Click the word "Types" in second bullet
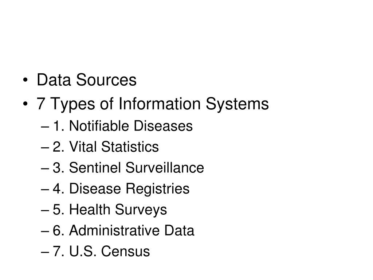Viewport: 373px width, 280px height. pyautogui.click(x=73, y=104)
